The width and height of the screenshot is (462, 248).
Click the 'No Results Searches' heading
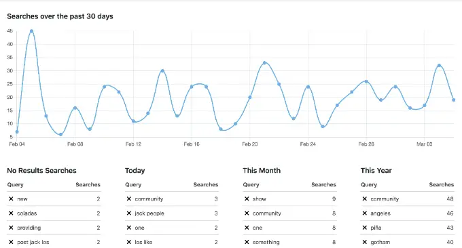pos(41,171)
